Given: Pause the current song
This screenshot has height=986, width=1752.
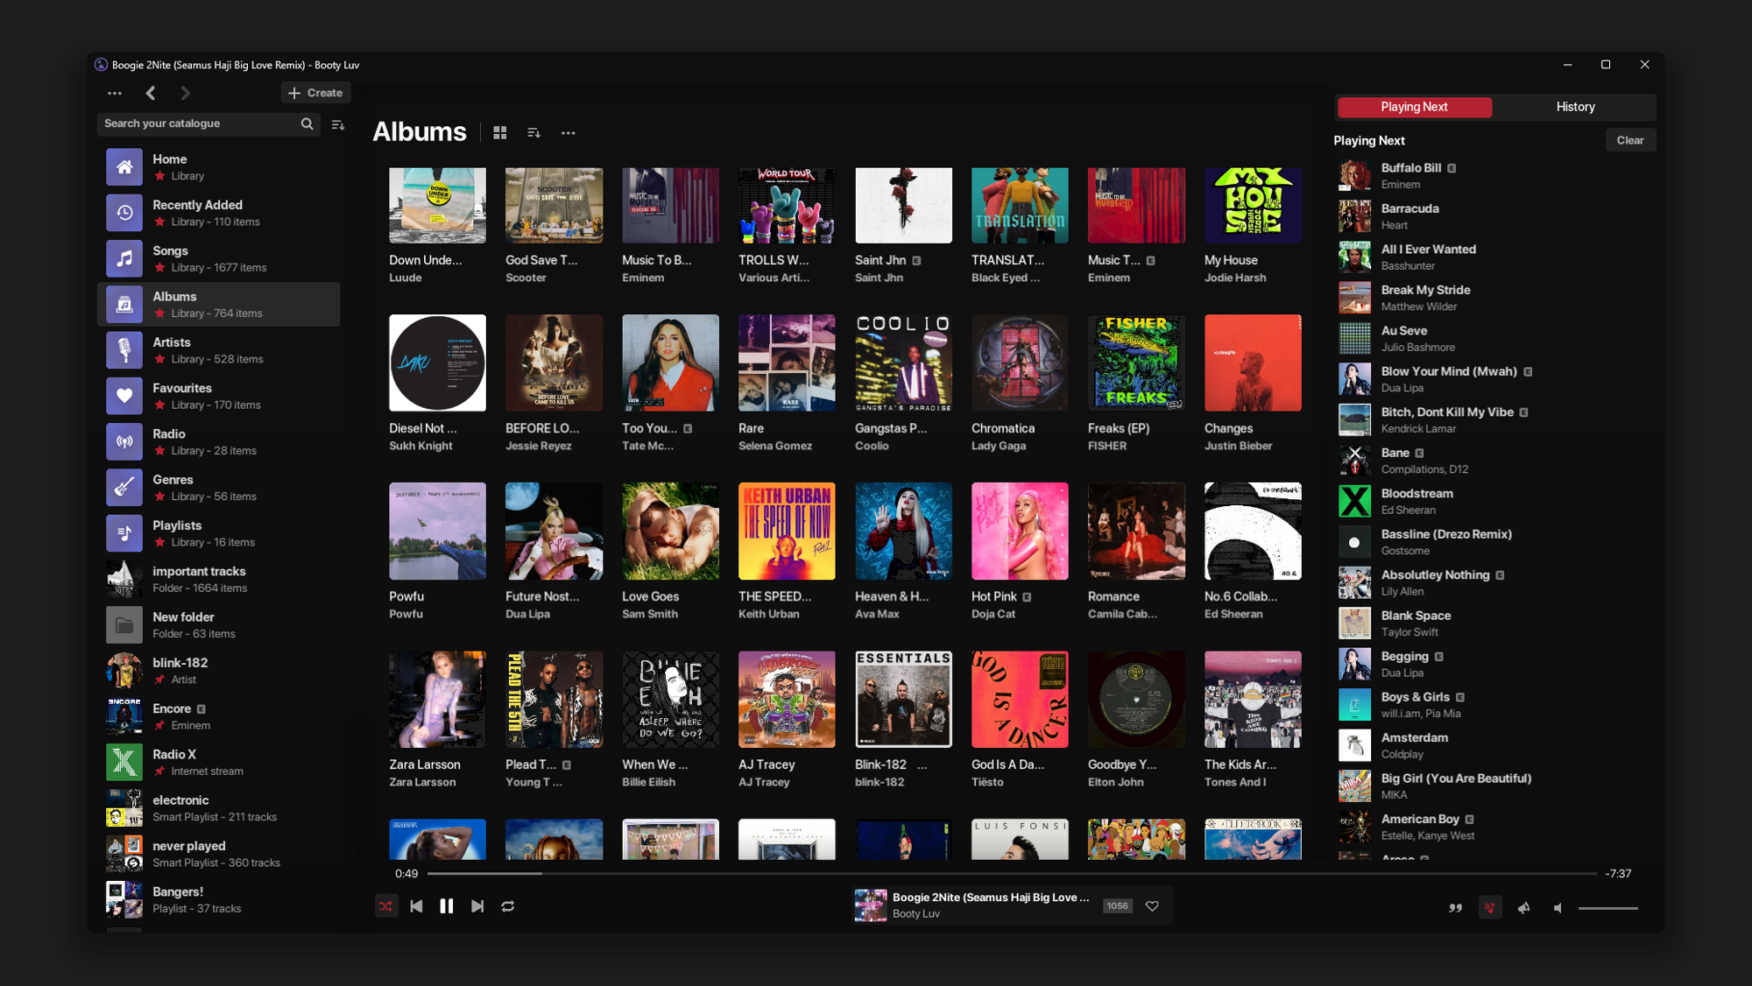Looking at the screenshot, I should [x=447, y=906].
